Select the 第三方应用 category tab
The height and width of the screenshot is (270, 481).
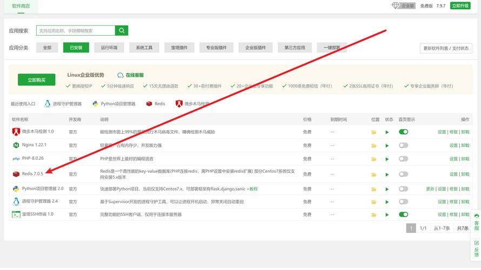click(x=295, y=48)
